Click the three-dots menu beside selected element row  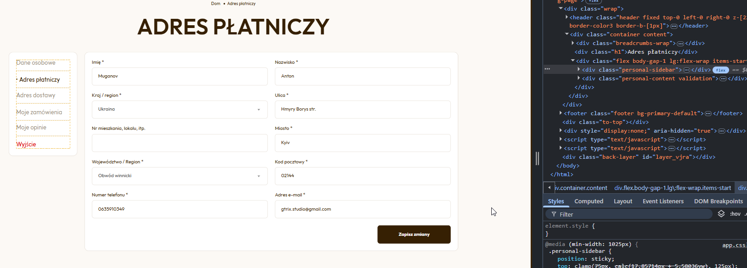coord(547,69)
